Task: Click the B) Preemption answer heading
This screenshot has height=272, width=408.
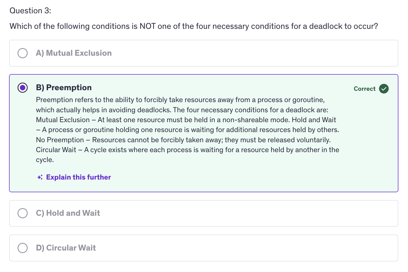Action: 64,88
